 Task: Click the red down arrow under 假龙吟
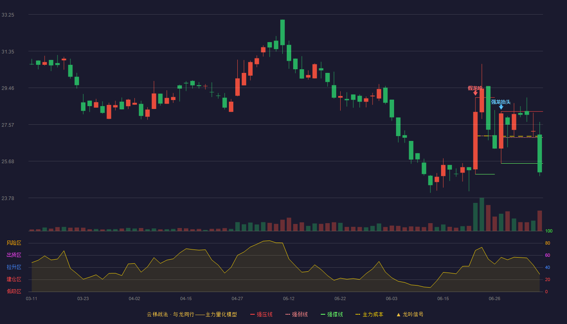pyautogui.click(x=475, y=93)
